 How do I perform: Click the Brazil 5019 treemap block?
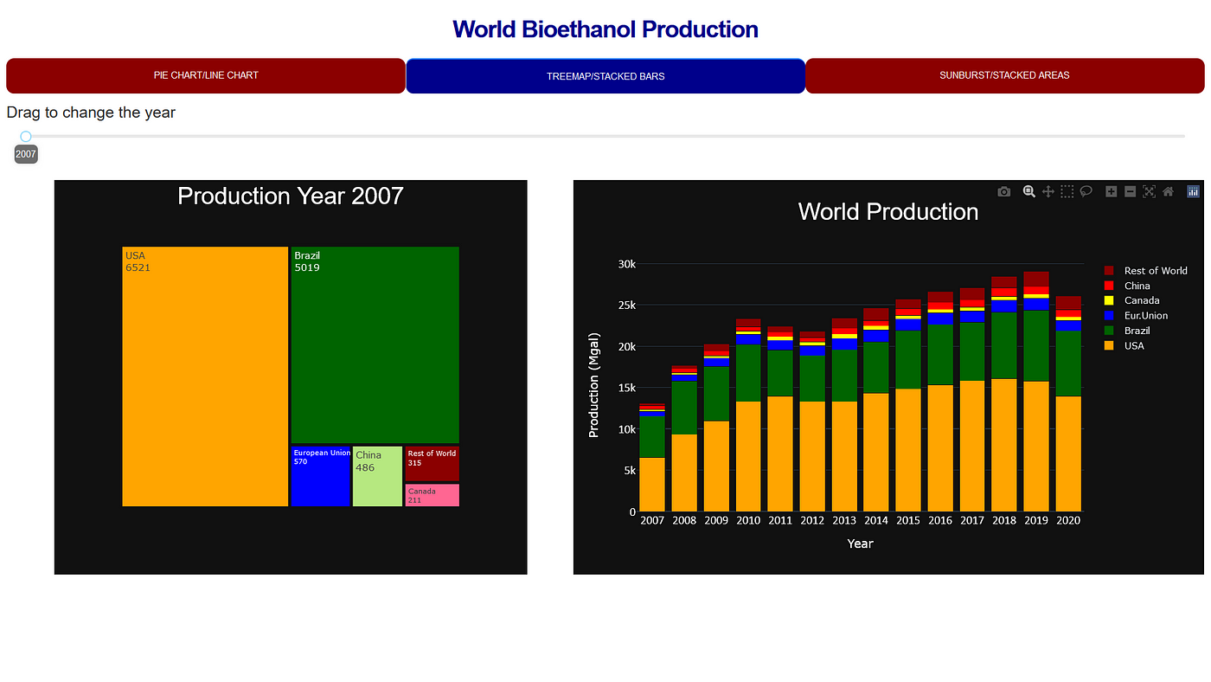point(375,344)
